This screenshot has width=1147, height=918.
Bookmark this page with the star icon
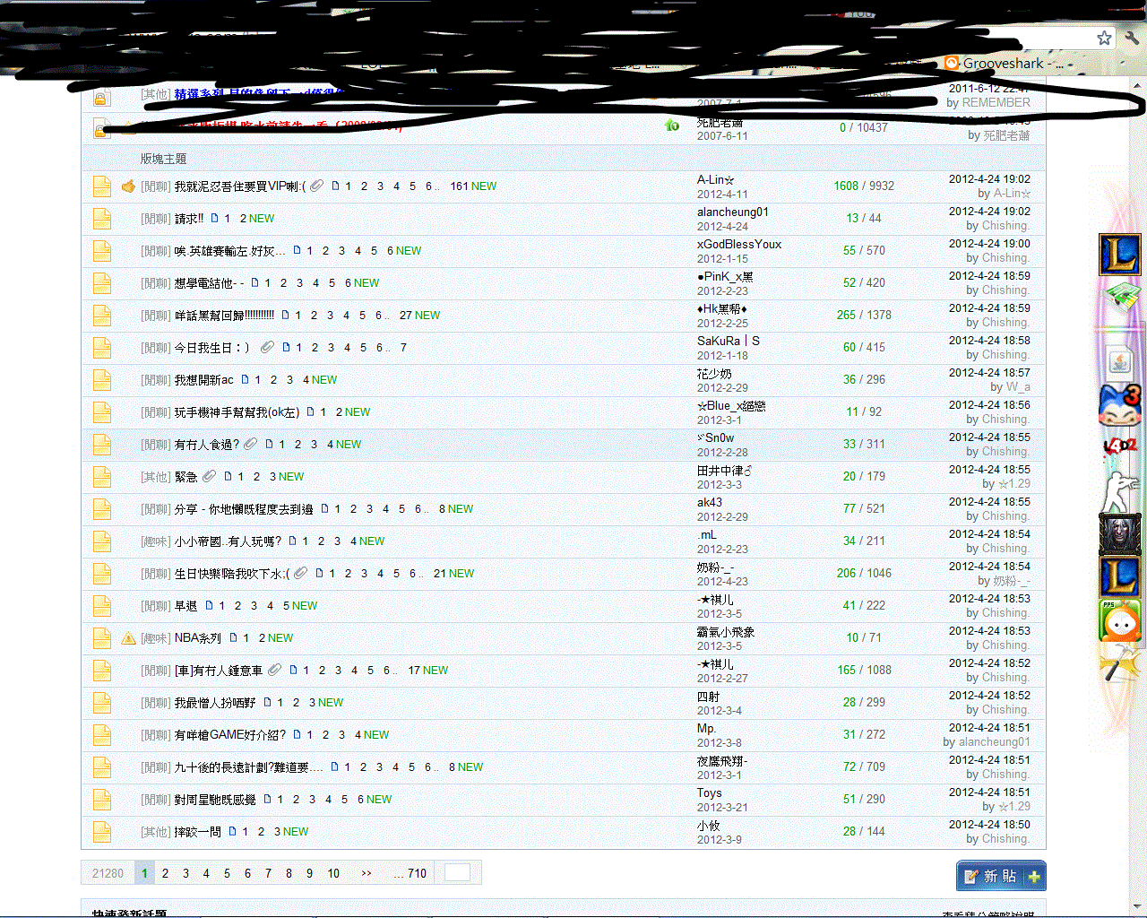coord(1104,38)
